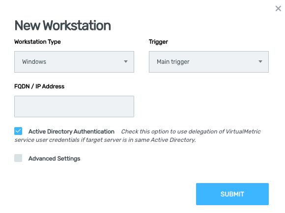The width and height of the screenshot is (285, 213).
Task: Submit the new workstation form
Action: click(x=232, y=194)
